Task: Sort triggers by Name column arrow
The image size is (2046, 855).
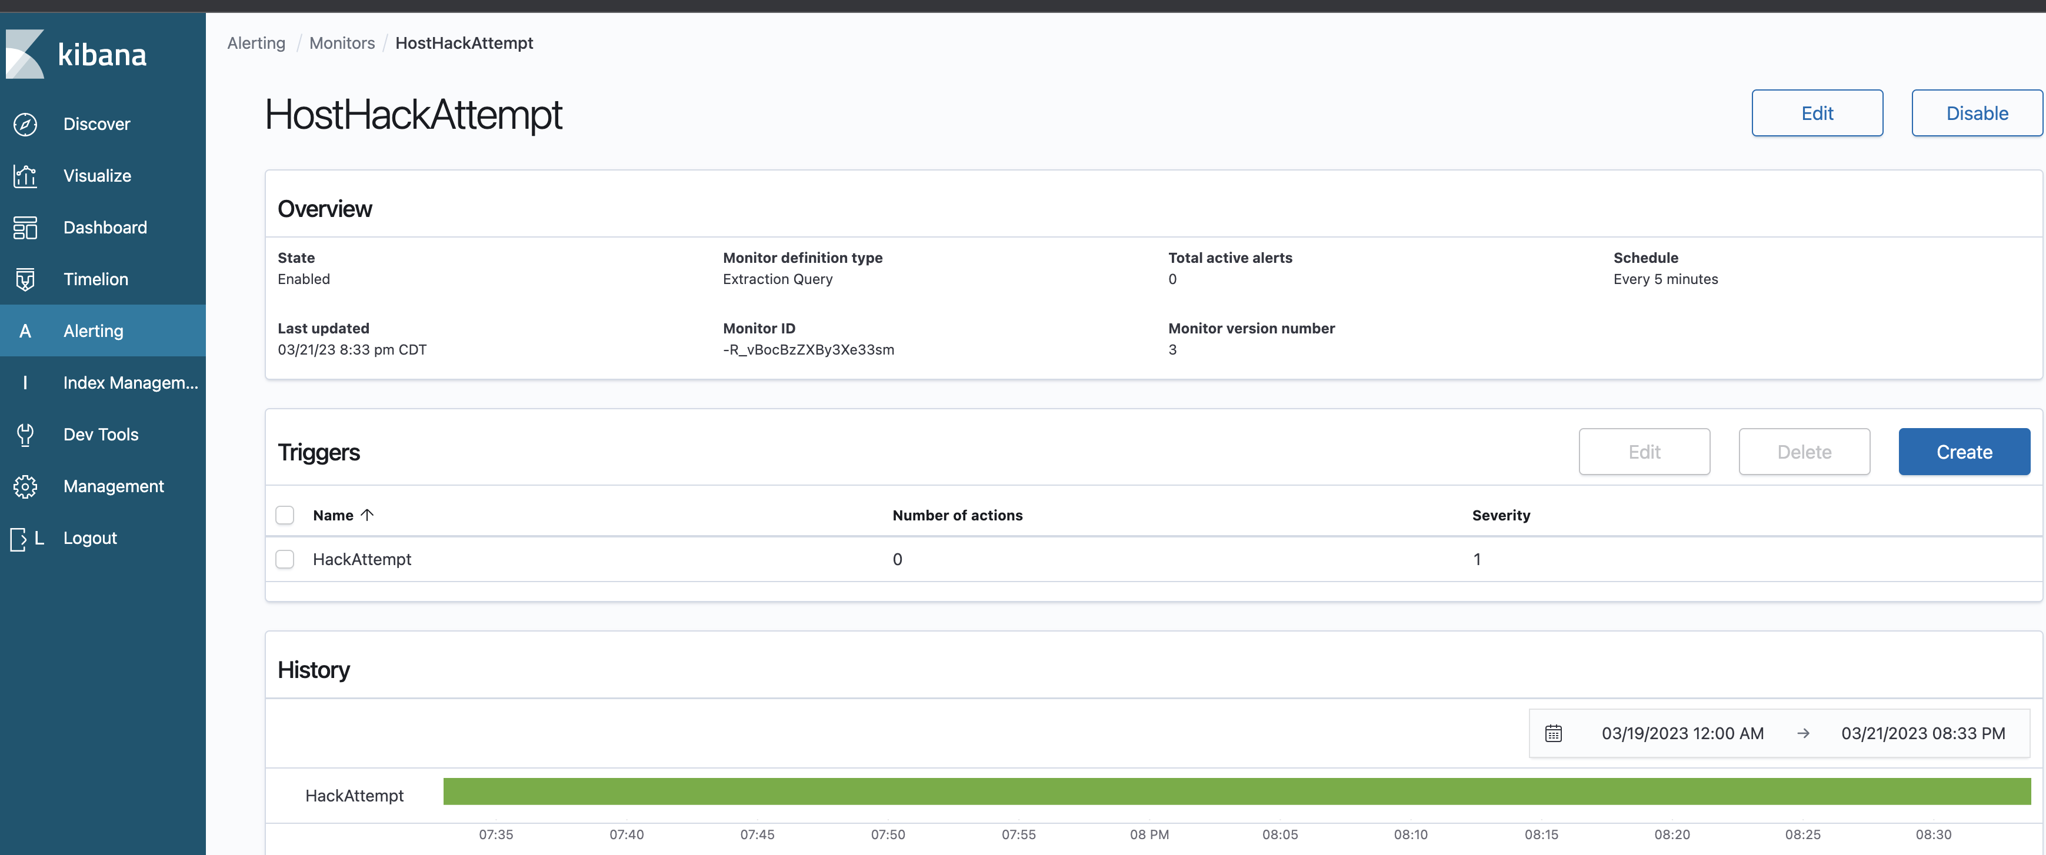Action: (367, 515)
